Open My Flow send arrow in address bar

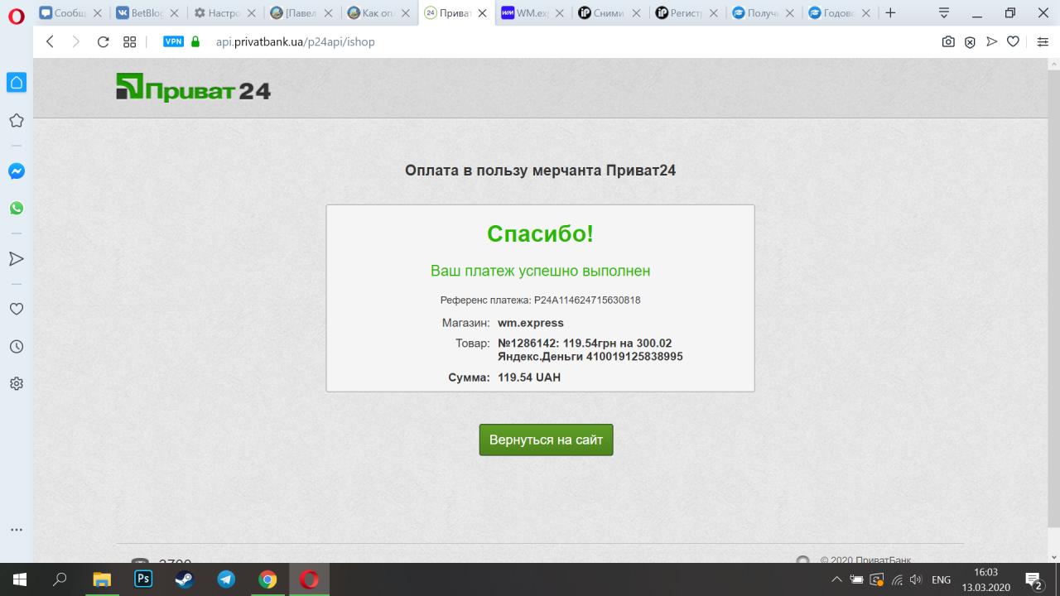991,41
